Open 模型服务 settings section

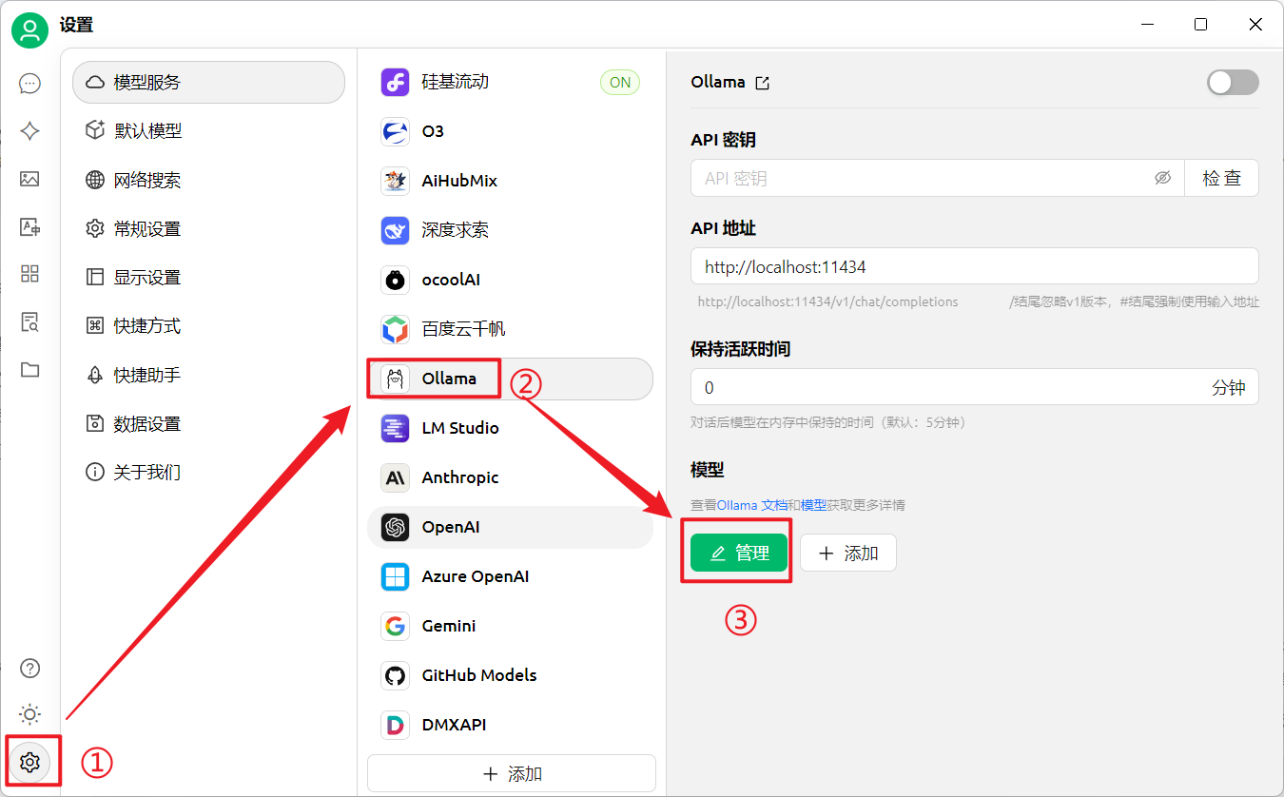click(208, 82)
